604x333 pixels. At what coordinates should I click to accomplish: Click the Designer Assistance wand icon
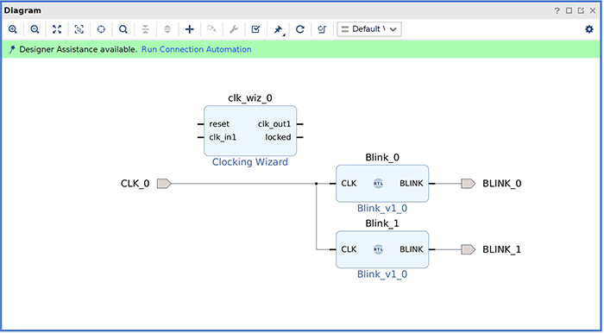13,49
